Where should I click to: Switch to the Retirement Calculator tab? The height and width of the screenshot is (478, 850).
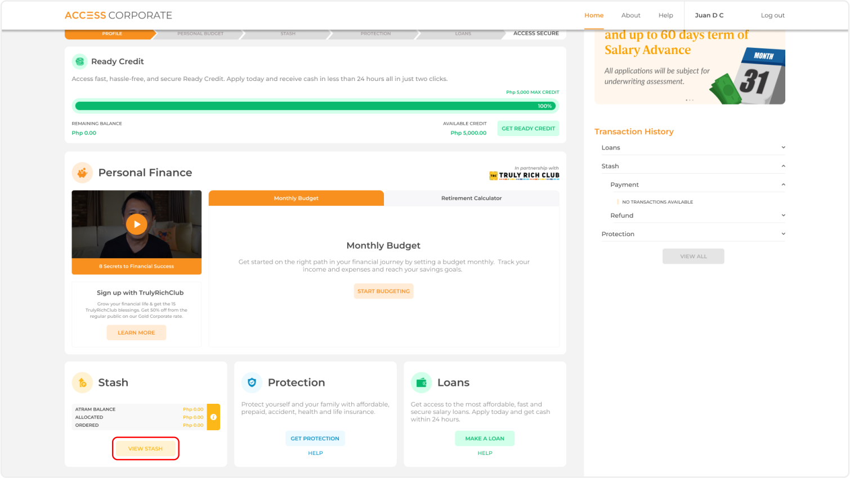(472, 198)
